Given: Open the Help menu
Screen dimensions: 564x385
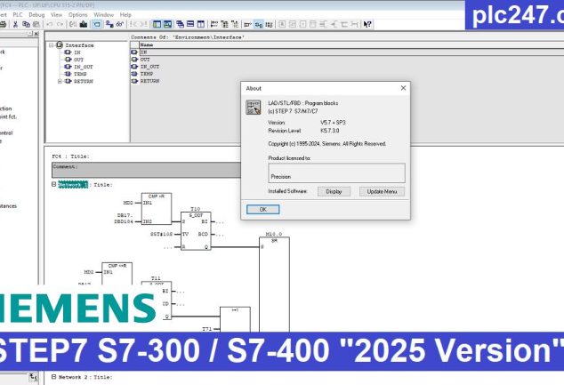Looking at the screenshot, I should (x=125, y=15).
